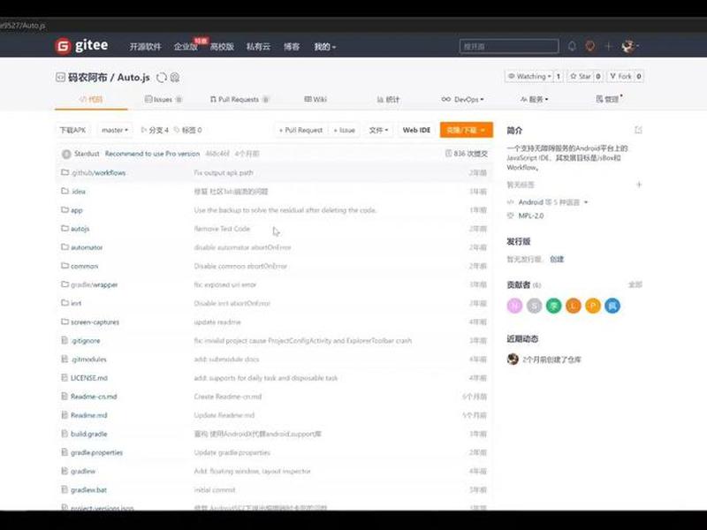707x530 pixels.
Task: Switch to the 统计 tab
Action: 388,99
